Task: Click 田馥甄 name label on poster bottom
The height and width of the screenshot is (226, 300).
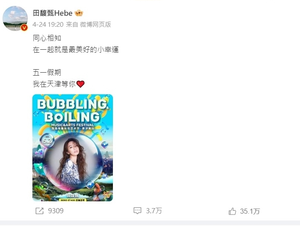Action: click(x=72, y=195)
